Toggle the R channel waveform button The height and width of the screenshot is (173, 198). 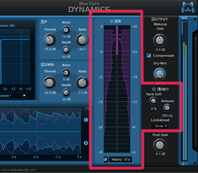pos(86,143)
